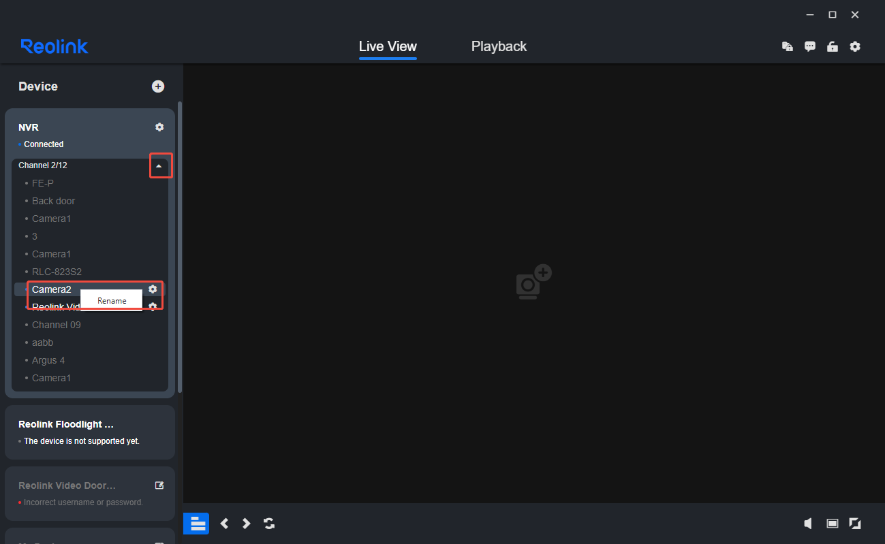Select the Back door channel
Viewport: 885px width, 544px height.
(54, 201)
